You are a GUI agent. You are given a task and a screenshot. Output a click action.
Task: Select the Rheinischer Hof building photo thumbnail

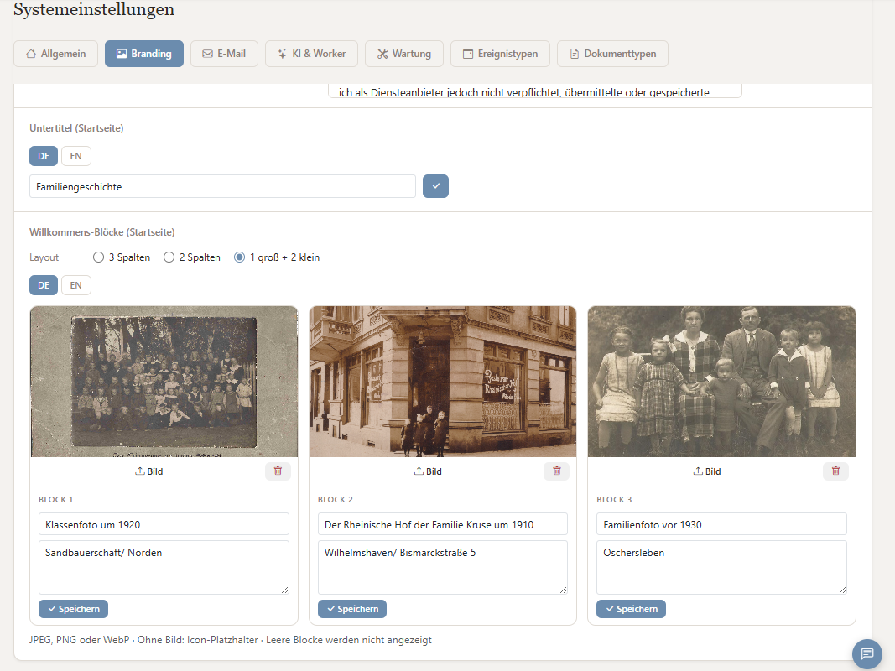click(443, 382)
